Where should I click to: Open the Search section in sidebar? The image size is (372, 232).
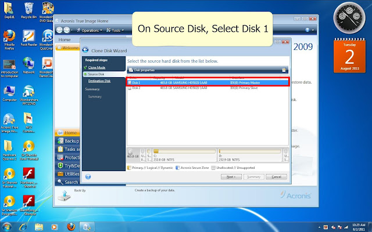[x=67, y=182]
